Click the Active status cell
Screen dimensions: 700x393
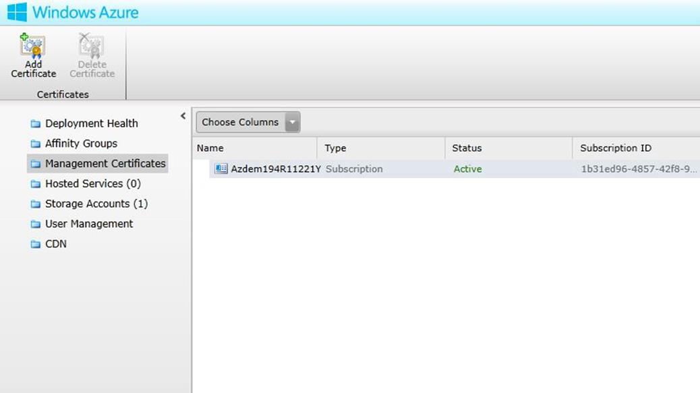(467, 169)
